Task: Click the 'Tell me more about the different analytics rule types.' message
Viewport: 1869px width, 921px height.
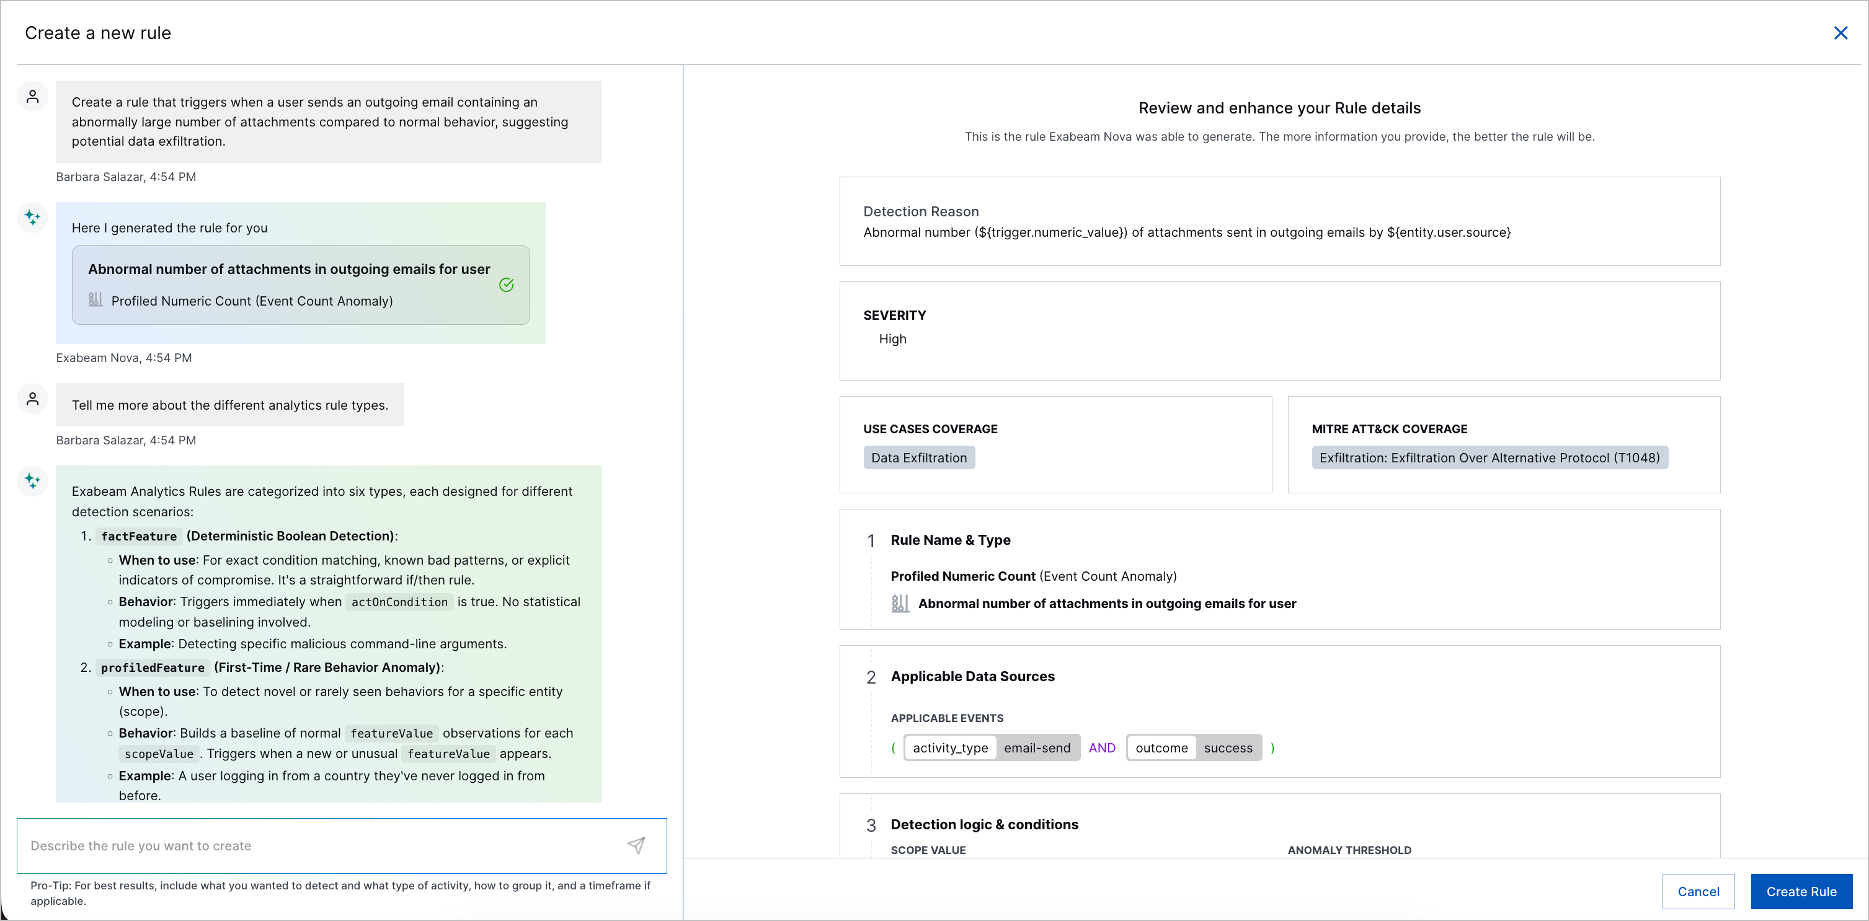Action: (229, 405)
